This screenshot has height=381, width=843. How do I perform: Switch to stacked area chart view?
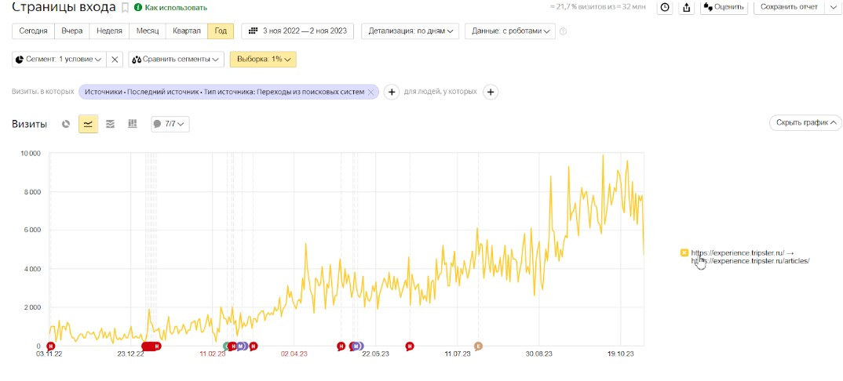pos(111,124)
